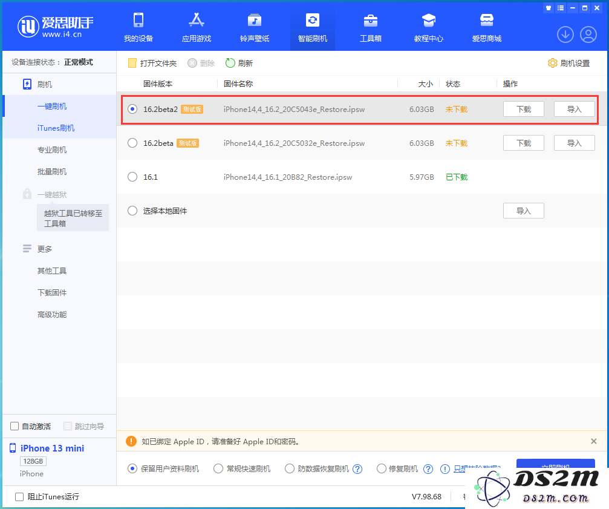Image resolution: width=609 pixels, height=509 pixels.
Task: Download the 16.2beta firmware
Action: (x=524, y=143)
